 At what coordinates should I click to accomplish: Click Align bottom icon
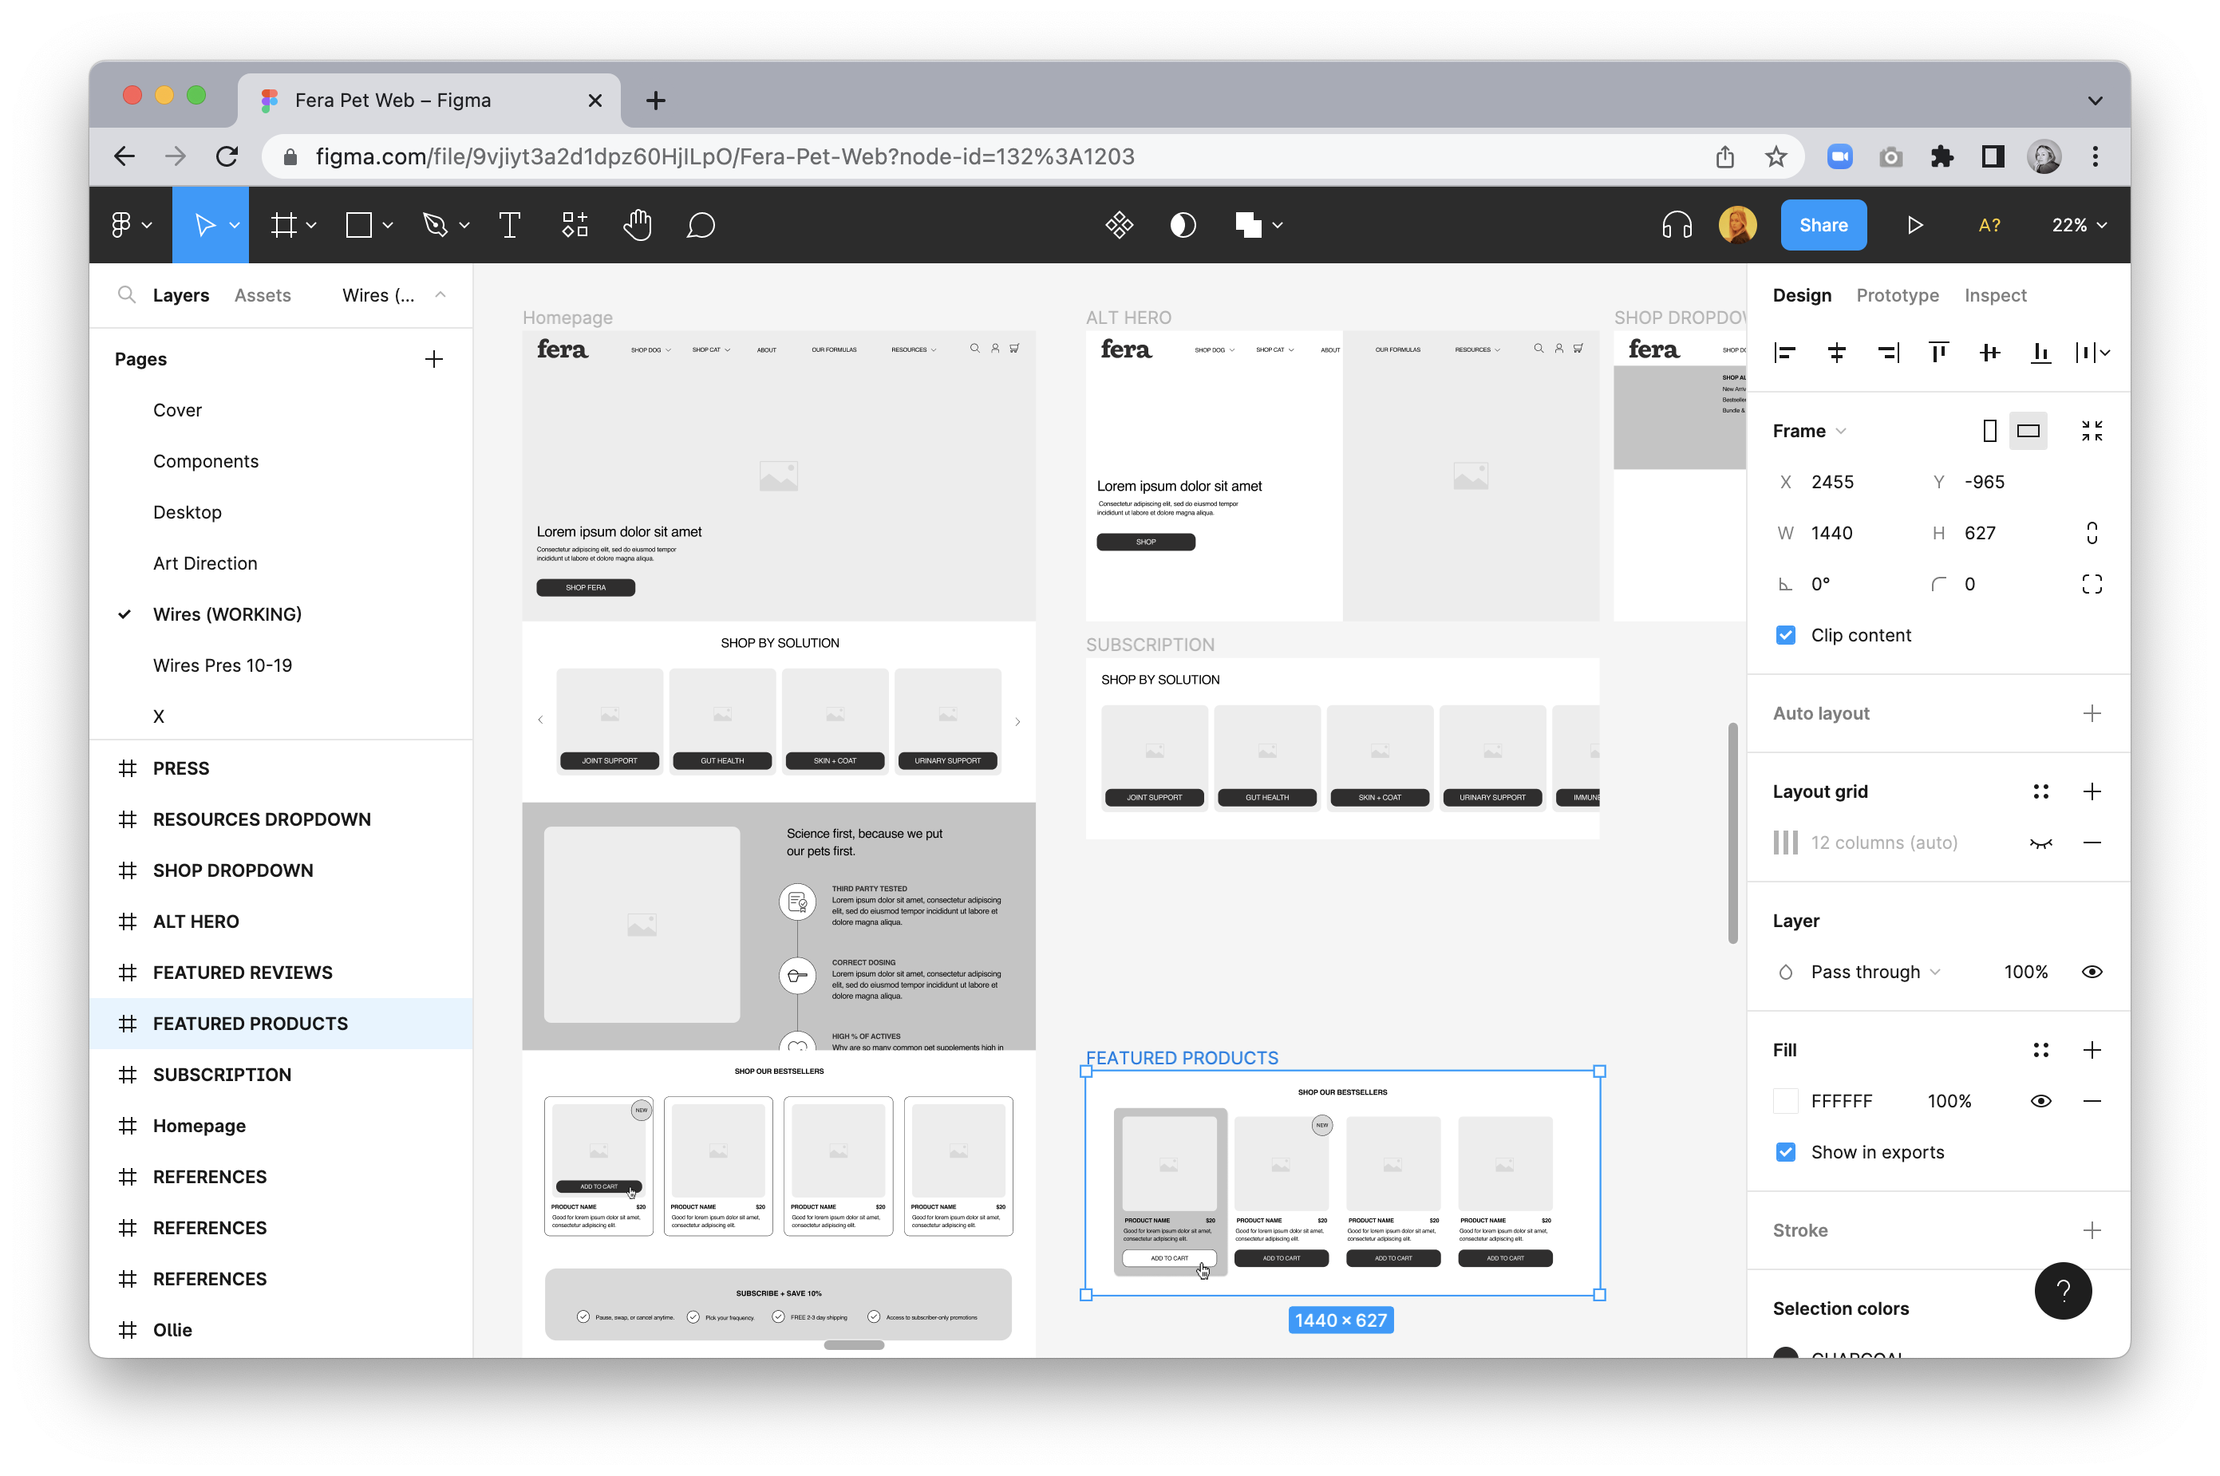click(x=2040, y=352)
